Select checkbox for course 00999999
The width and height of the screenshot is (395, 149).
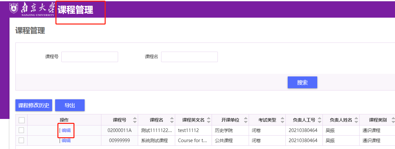coord(22,141)
